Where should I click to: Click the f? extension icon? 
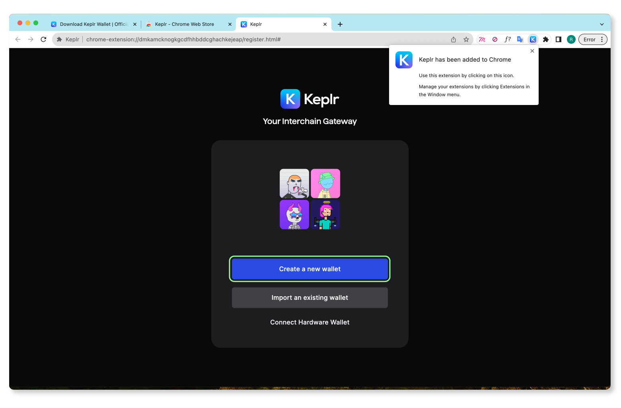[x=508, y=39]
